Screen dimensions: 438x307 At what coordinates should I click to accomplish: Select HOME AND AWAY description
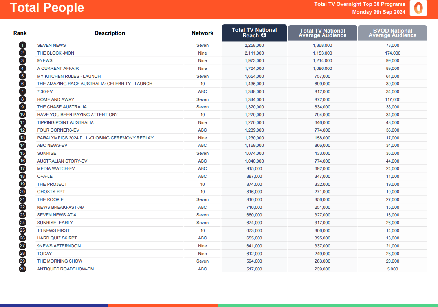56,99
